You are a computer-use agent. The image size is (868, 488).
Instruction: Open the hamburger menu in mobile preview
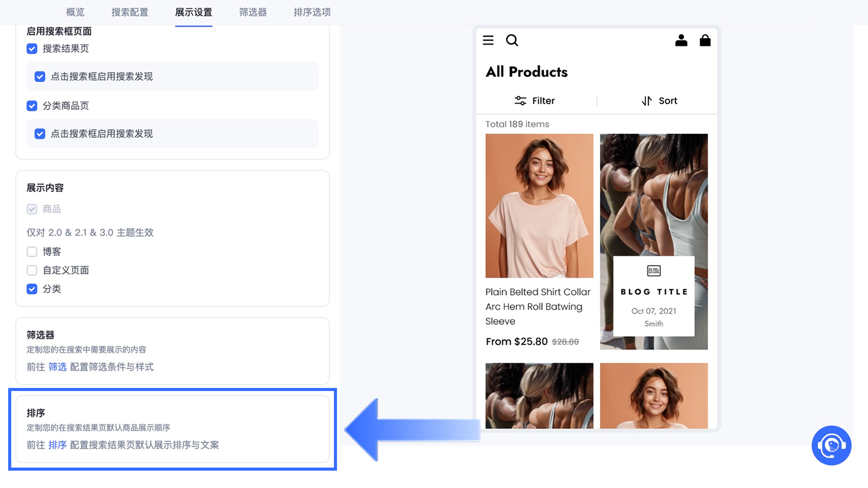[488, 40]
